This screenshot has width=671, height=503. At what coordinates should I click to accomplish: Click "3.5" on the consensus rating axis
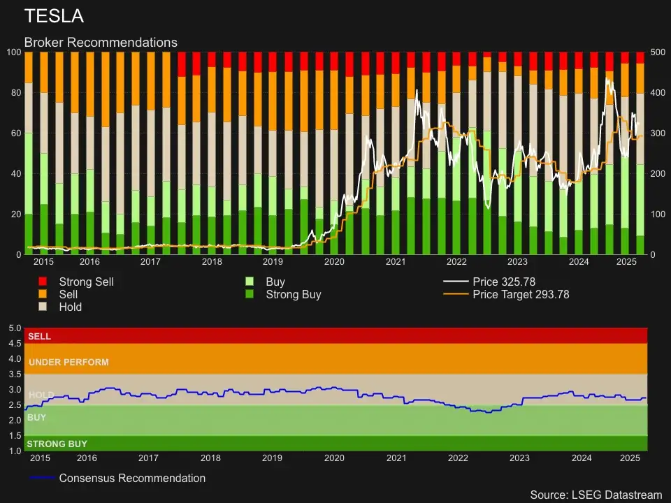pyautogui.click(x=15, y=374)
